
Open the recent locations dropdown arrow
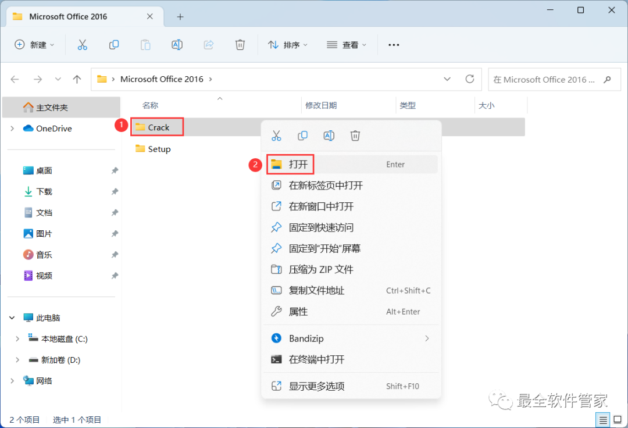tap(58, 79)
